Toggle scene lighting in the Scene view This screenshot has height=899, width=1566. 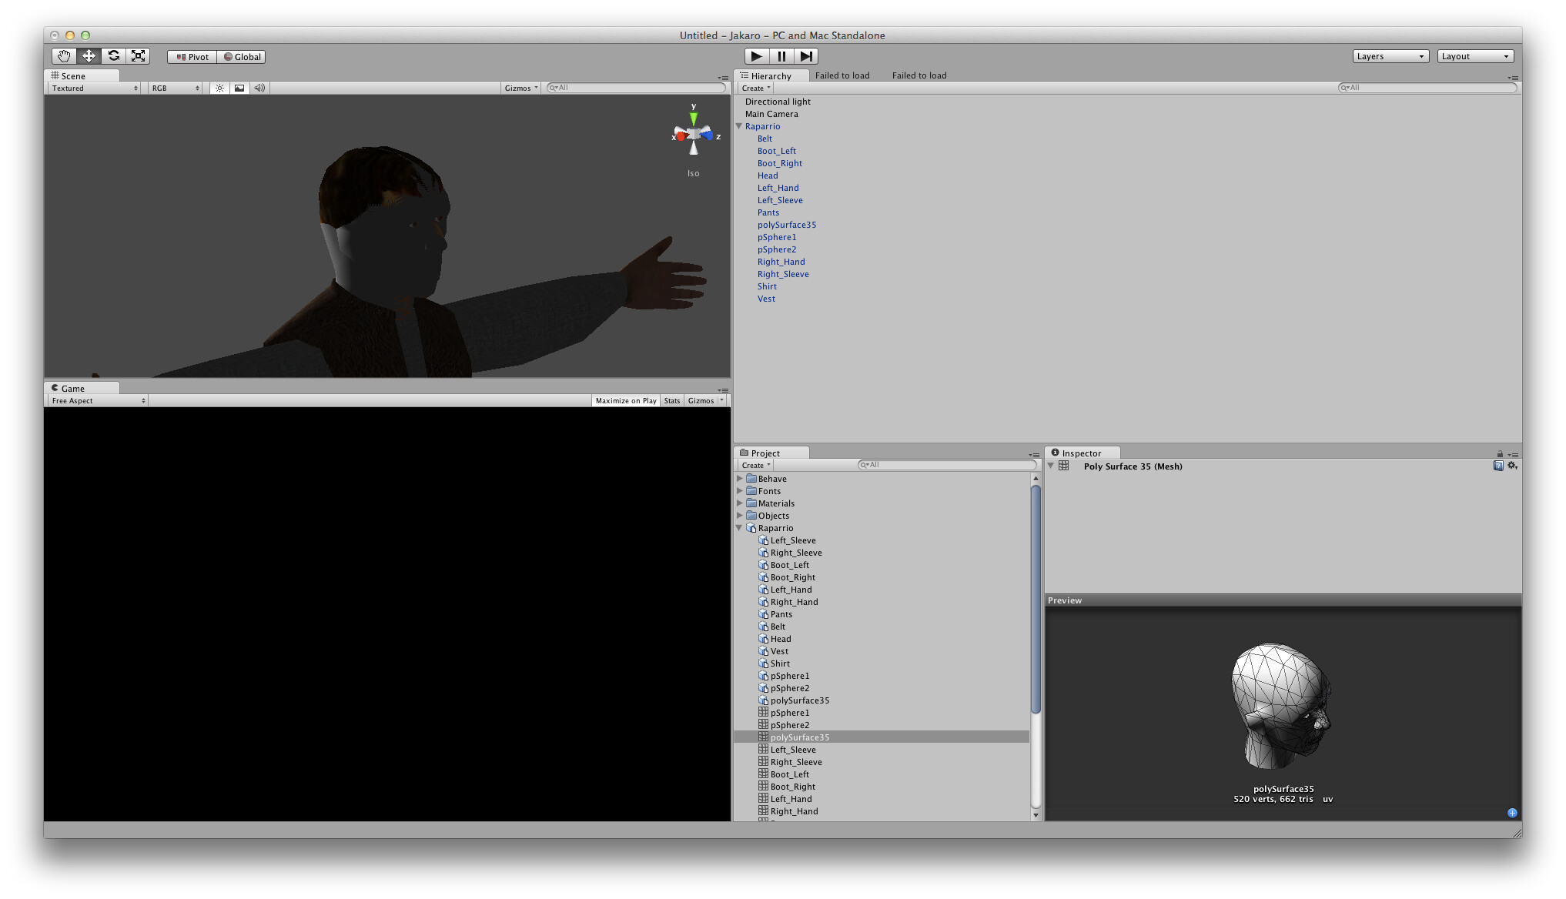point(219,88)
